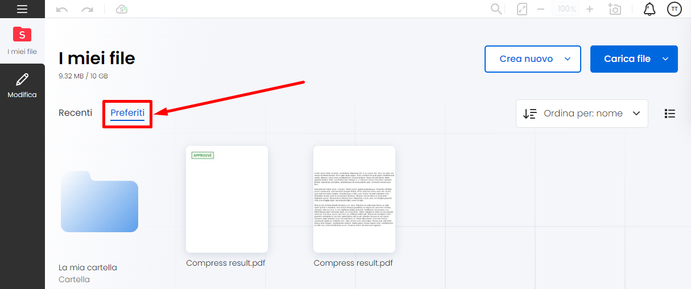The height and width of the screenshot is (289, 691).
Task: Open the search magnifier icon
Action: (x=496, y=9)
